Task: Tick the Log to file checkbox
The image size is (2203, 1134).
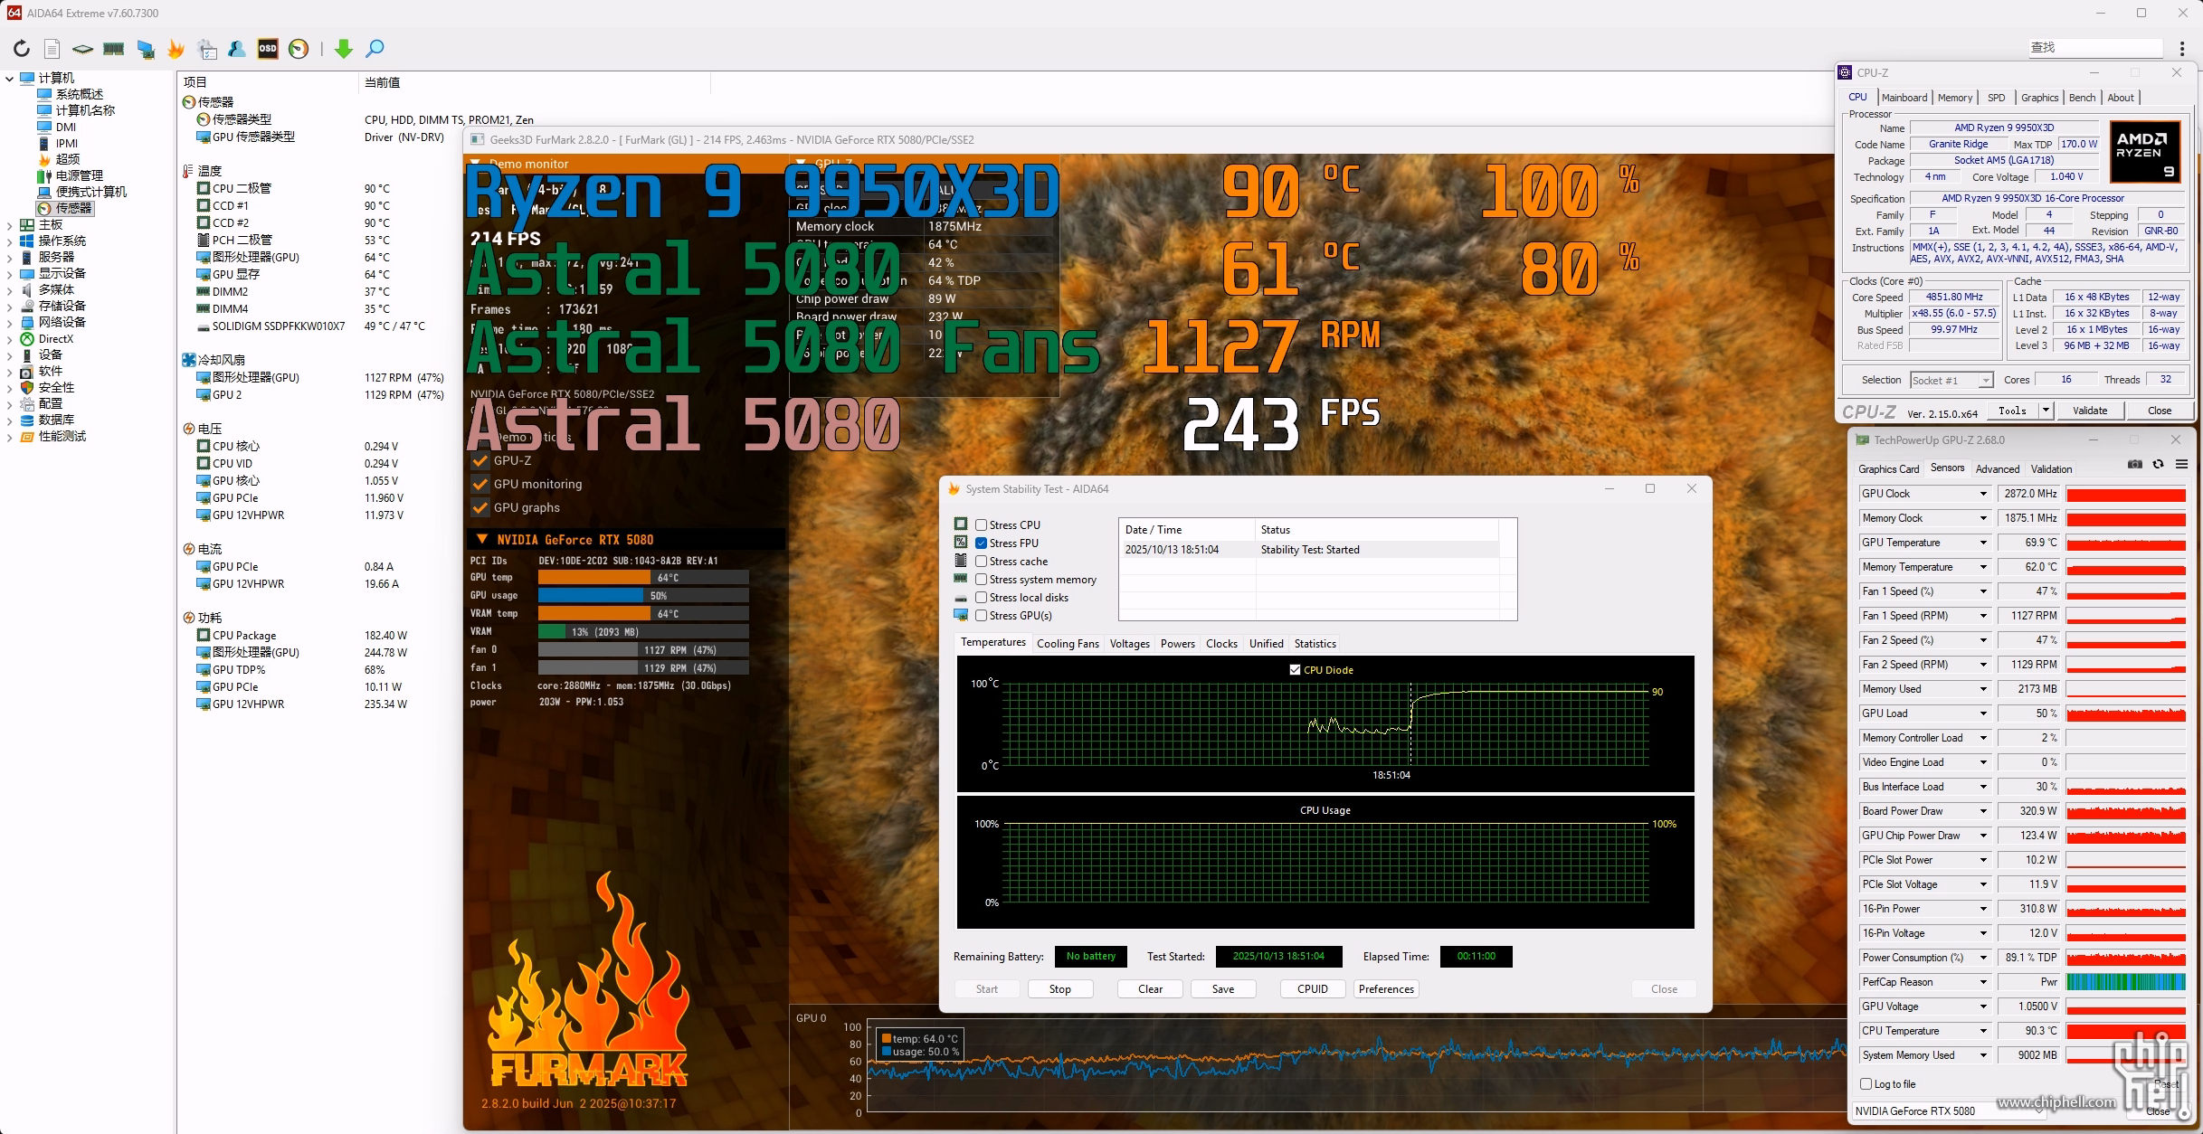Action: point(1866,1084)
